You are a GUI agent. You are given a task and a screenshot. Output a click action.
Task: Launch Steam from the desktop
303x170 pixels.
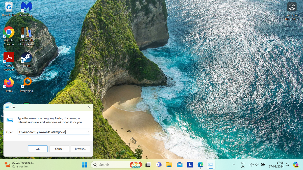pyautogui.click(x=26, y=58)
